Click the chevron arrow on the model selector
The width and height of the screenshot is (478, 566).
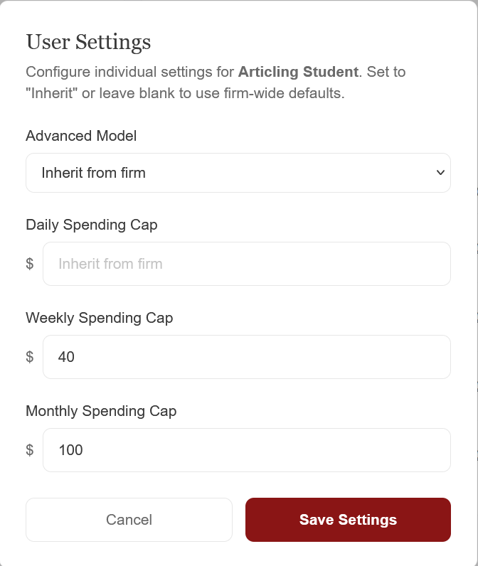point(440,173)
